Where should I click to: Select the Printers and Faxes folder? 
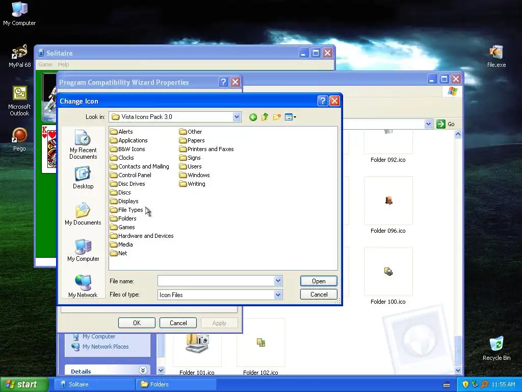point(206,149)
